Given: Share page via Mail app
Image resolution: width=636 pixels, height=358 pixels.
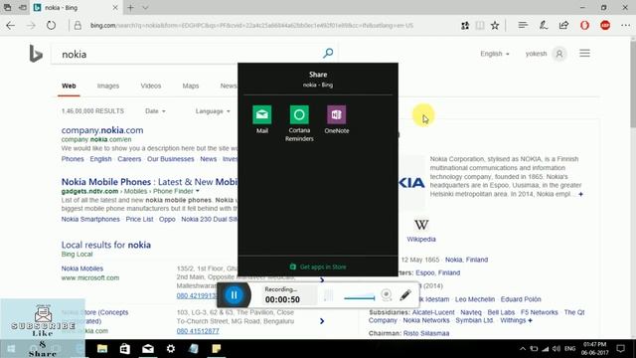Looking at the screenshot, I should click(262, 119).
